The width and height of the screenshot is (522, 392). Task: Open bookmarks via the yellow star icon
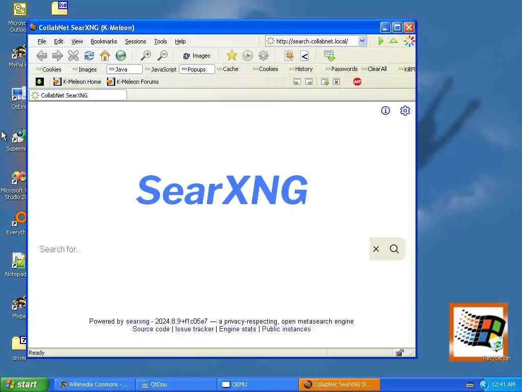click(232, 56)
